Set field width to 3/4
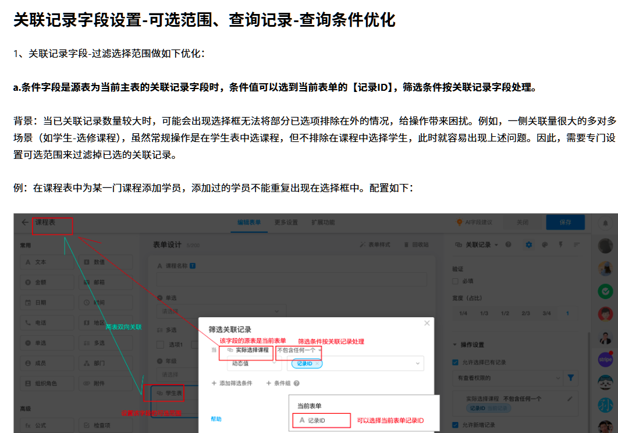This screenshot has height=433, width=618. (x=546, y=314)
